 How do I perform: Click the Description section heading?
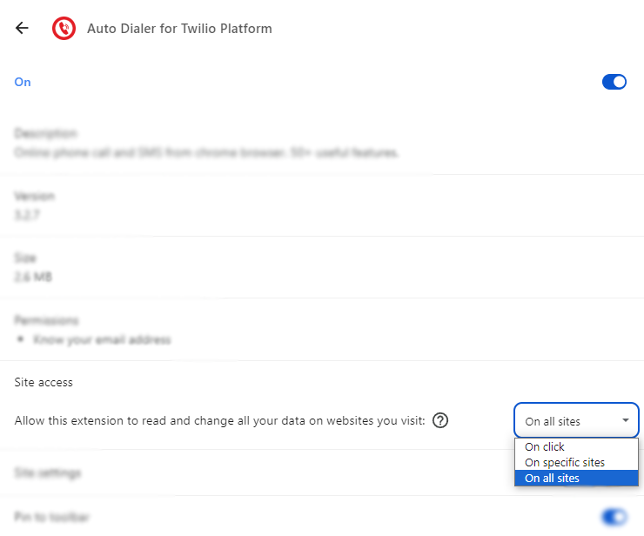click(45, 134)
